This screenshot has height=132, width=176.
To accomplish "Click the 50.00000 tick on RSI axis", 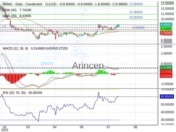I will tap(167, 105).
